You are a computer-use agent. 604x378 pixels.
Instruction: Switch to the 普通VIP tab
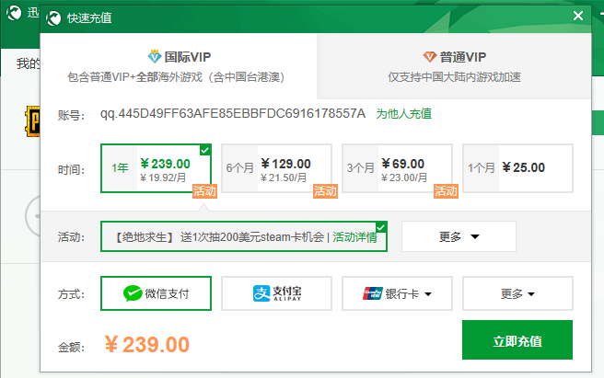coord(454,66)
